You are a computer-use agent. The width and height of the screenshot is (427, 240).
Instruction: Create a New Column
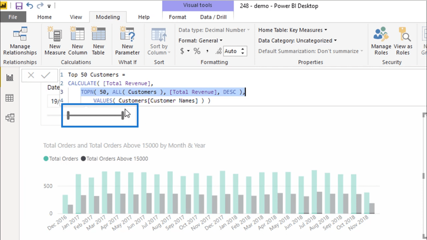[77, 41]
